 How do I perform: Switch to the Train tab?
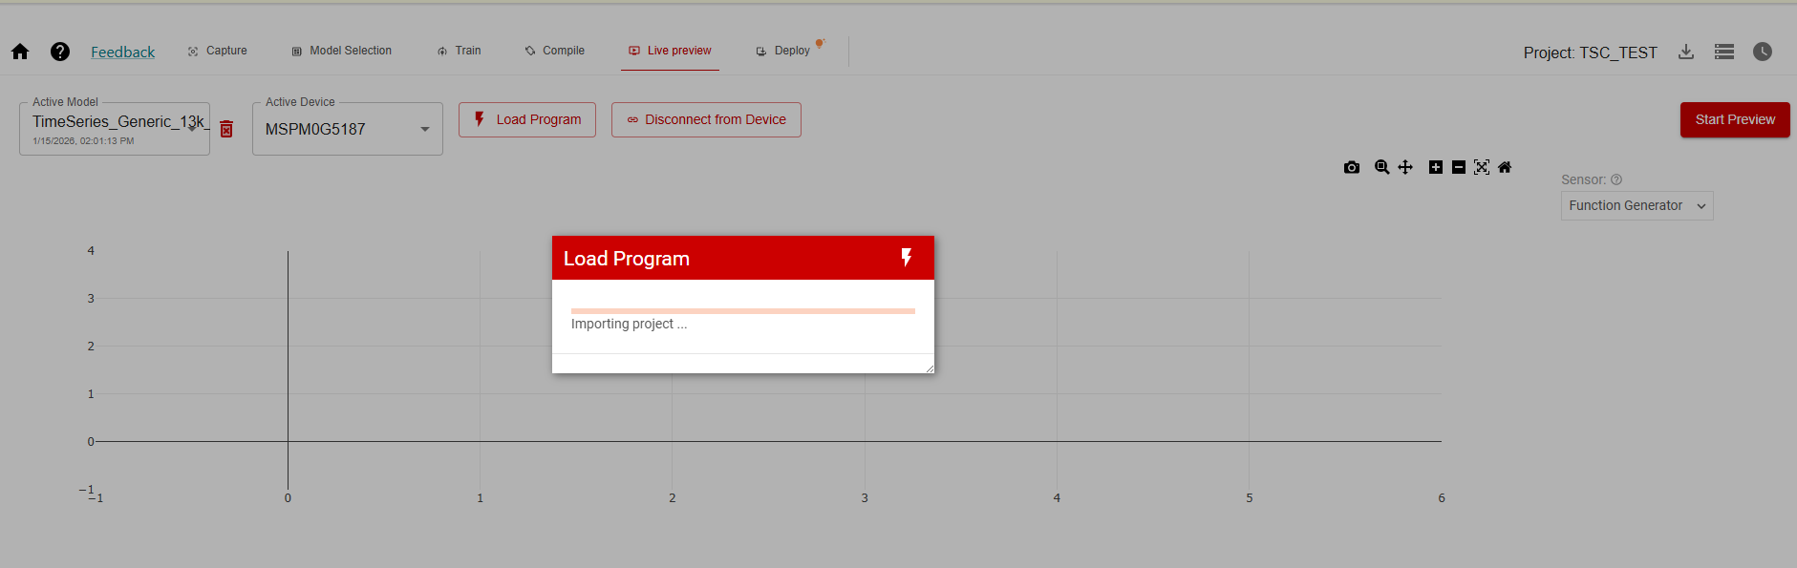tap(460, 51)
